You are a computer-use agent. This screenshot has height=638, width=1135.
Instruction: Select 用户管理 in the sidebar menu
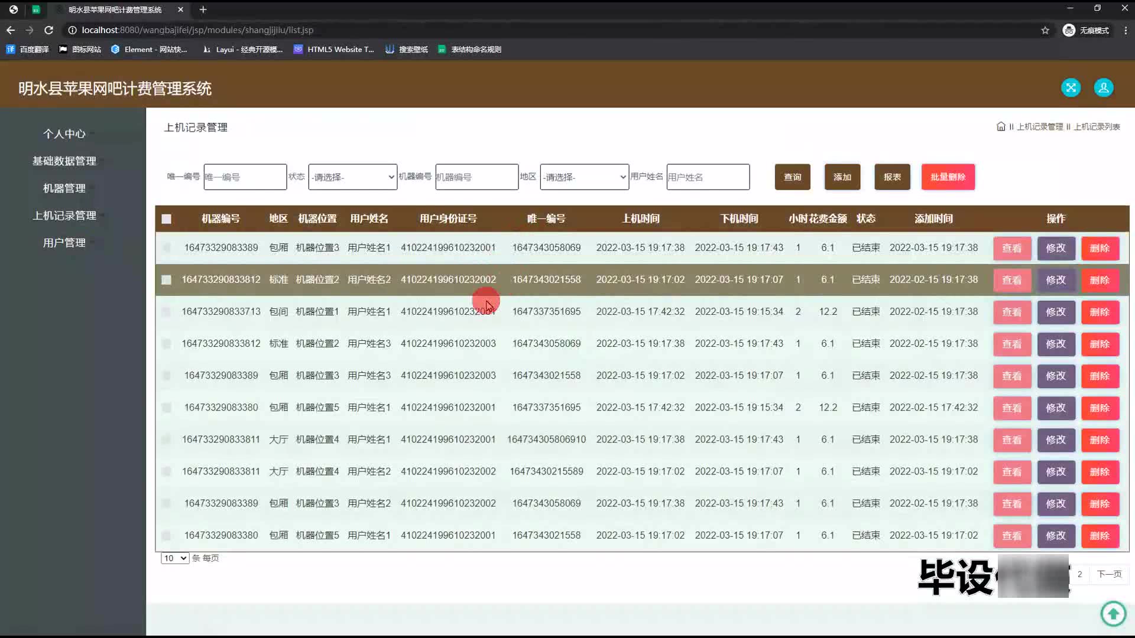pos(64,243)
